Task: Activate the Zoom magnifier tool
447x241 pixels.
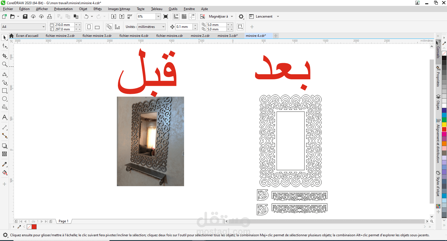Action: pos(4,64)
